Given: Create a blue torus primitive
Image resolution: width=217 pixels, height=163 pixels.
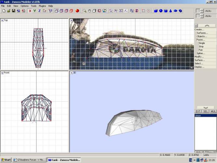Looking at the screenshot, I should 176,11.
